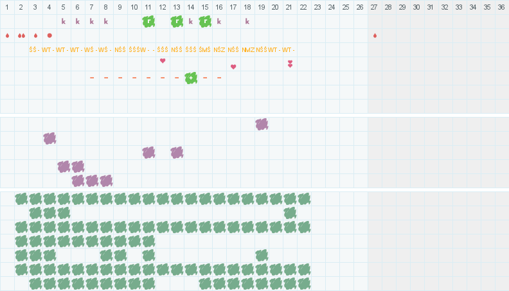This screenshot has width=509, height=291.
Task: Select the pink heart on day 17
Action: (x=233, y=67)
